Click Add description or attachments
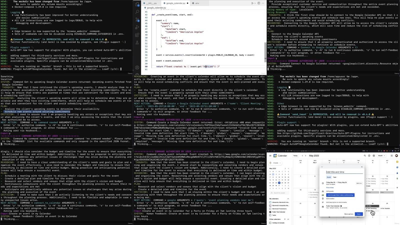 pos(336,202)
